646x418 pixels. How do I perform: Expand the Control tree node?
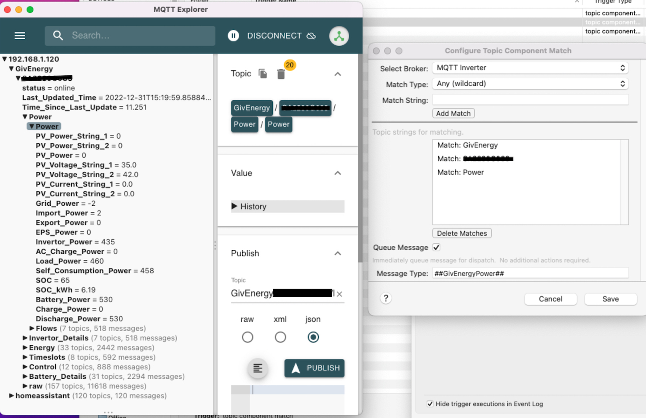(25, 367)
